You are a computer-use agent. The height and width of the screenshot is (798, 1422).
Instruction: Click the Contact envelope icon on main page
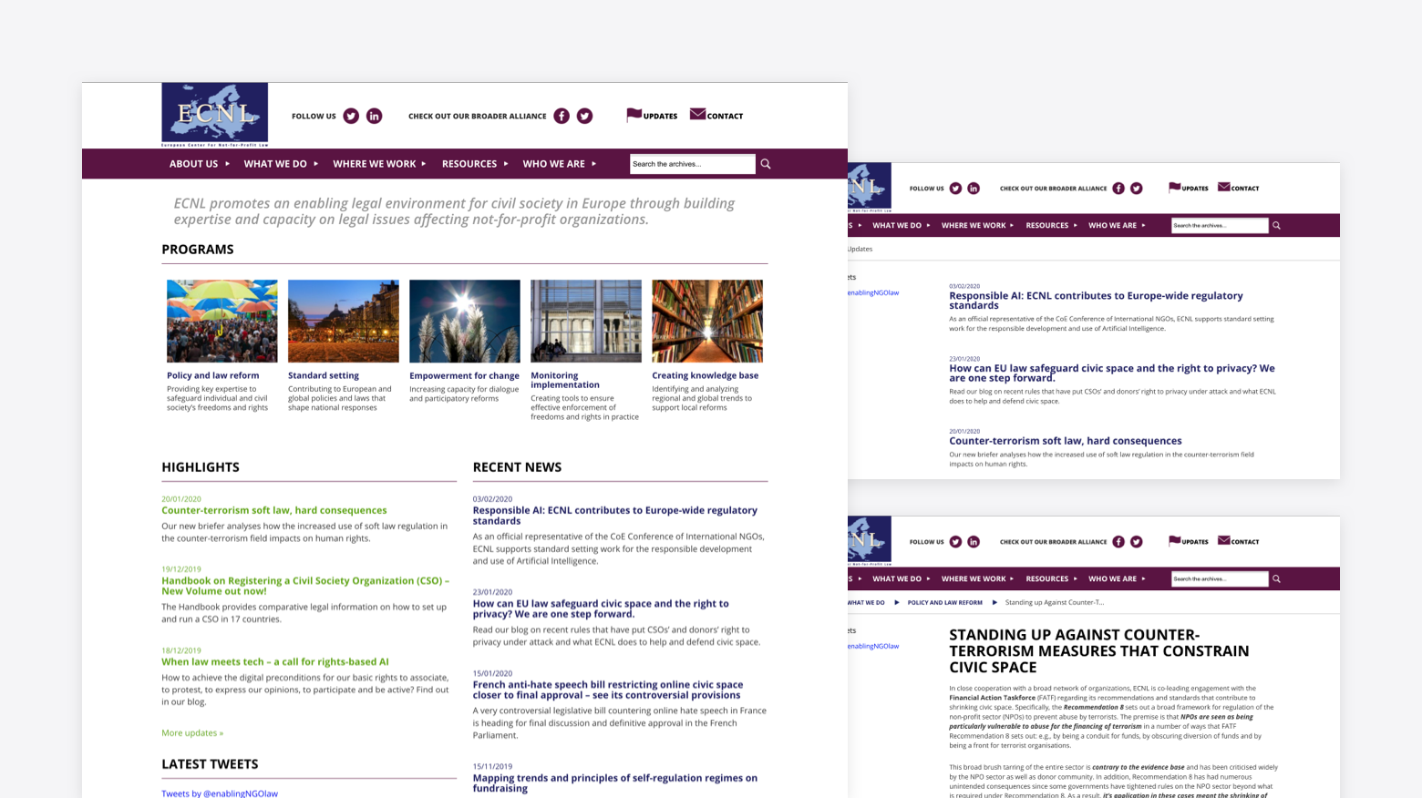pos(697,114)
